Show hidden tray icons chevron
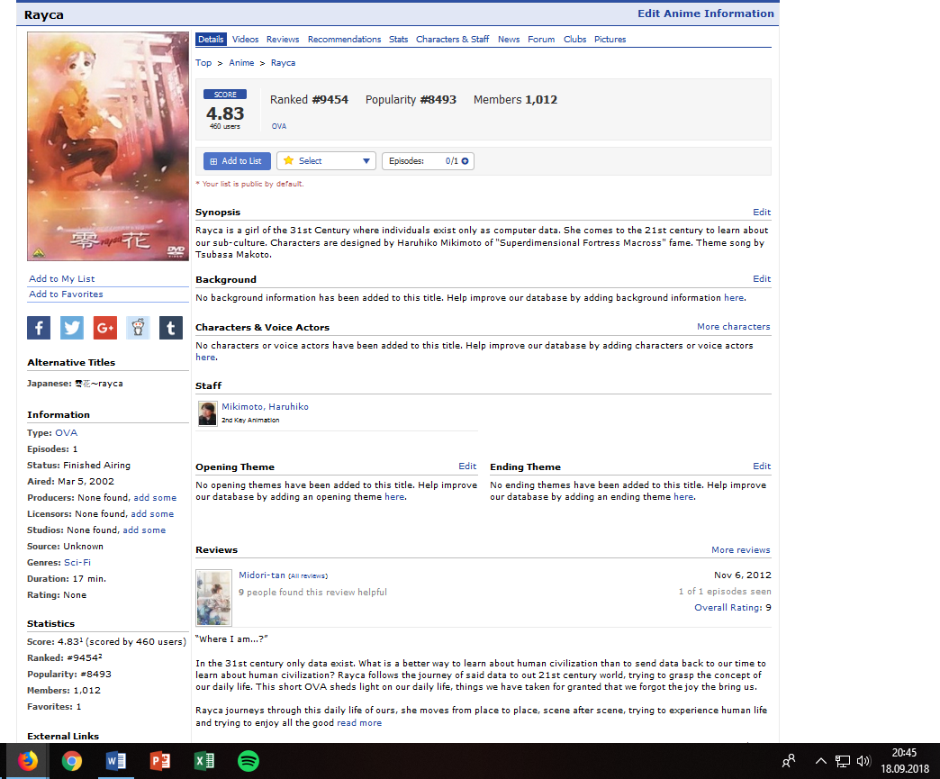The height and width of the screenshot is (779, 940). click(821, 761)
